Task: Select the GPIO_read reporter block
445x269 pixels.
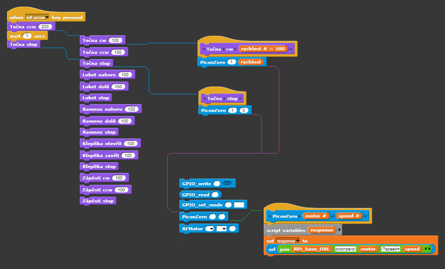Action: click(200, 194)
